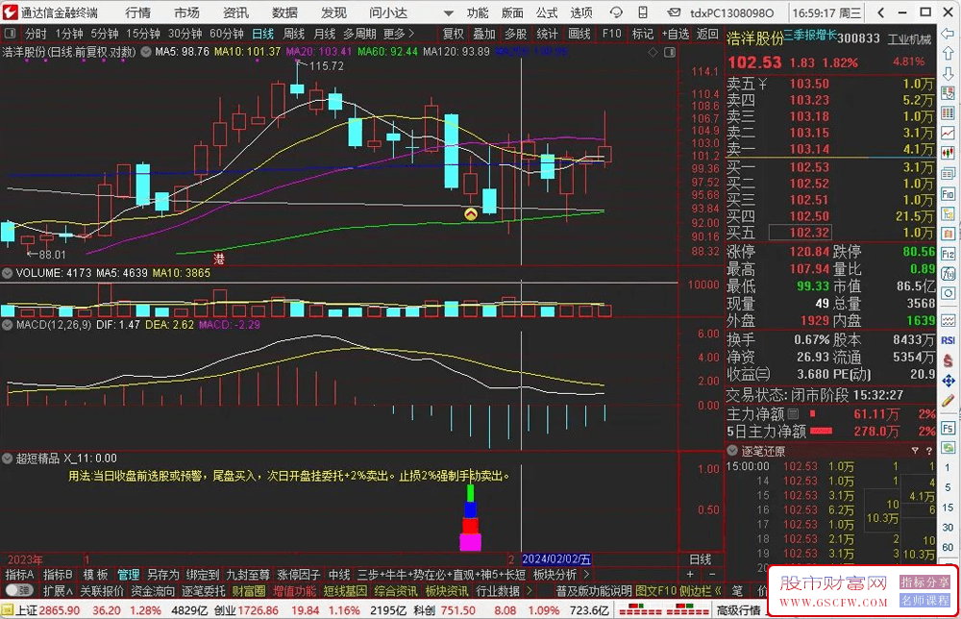Expand the main chart MA indicator dropdown
The width and height of the screenshot is (961, 619).
click(146, 53)
